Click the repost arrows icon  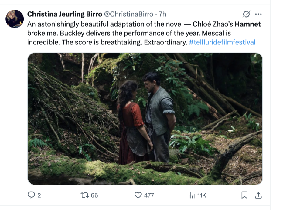(85, 195)
